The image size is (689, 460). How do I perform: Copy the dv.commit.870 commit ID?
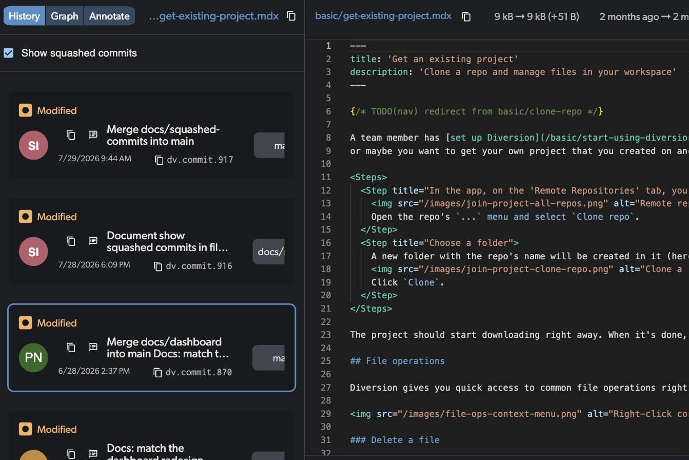(158, 372)
